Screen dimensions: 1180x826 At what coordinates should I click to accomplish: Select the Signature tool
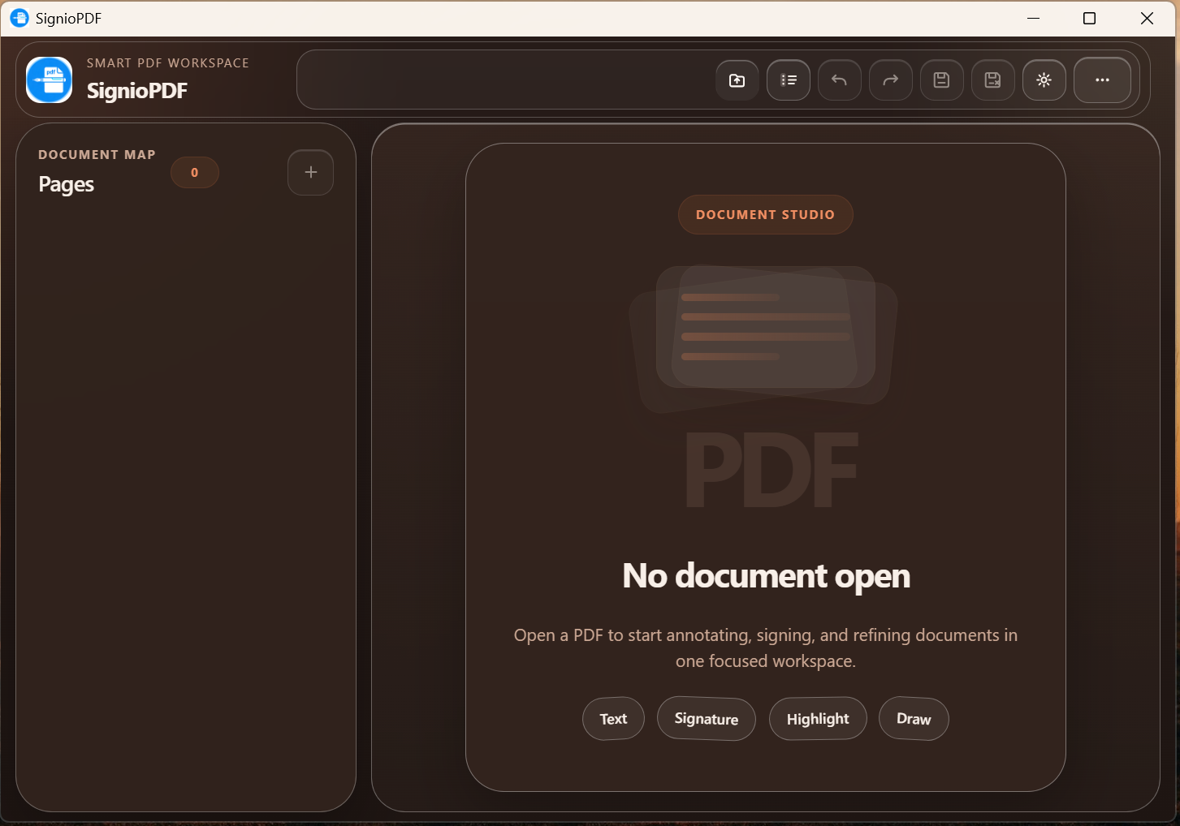tap(706, 718)
